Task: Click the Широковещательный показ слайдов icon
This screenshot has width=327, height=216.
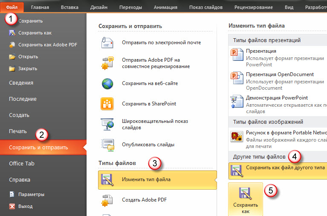Action: 107,124
